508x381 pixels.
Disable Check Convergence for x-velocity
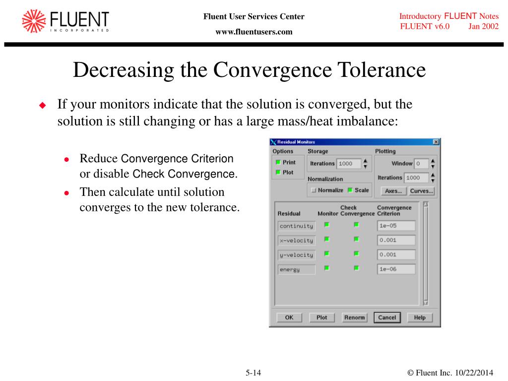tap(356, 239)
